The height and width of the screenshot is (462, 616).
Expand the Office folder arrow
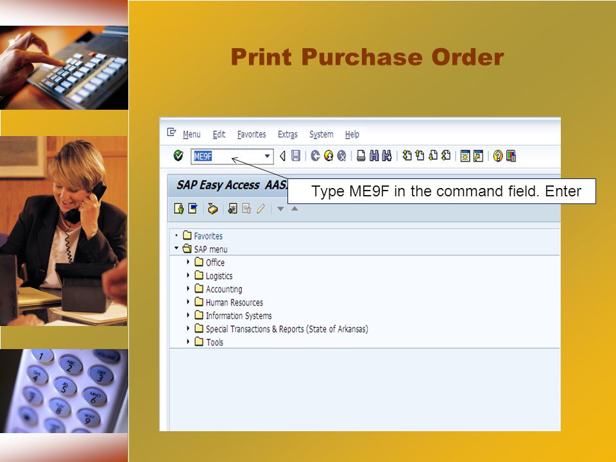click(188, 262)
